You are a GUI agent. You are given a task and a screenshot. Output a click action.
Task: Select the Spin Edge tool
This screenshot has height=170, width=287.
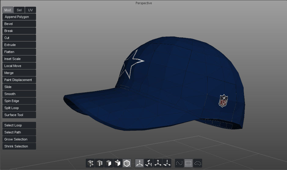tap(19, 101)
